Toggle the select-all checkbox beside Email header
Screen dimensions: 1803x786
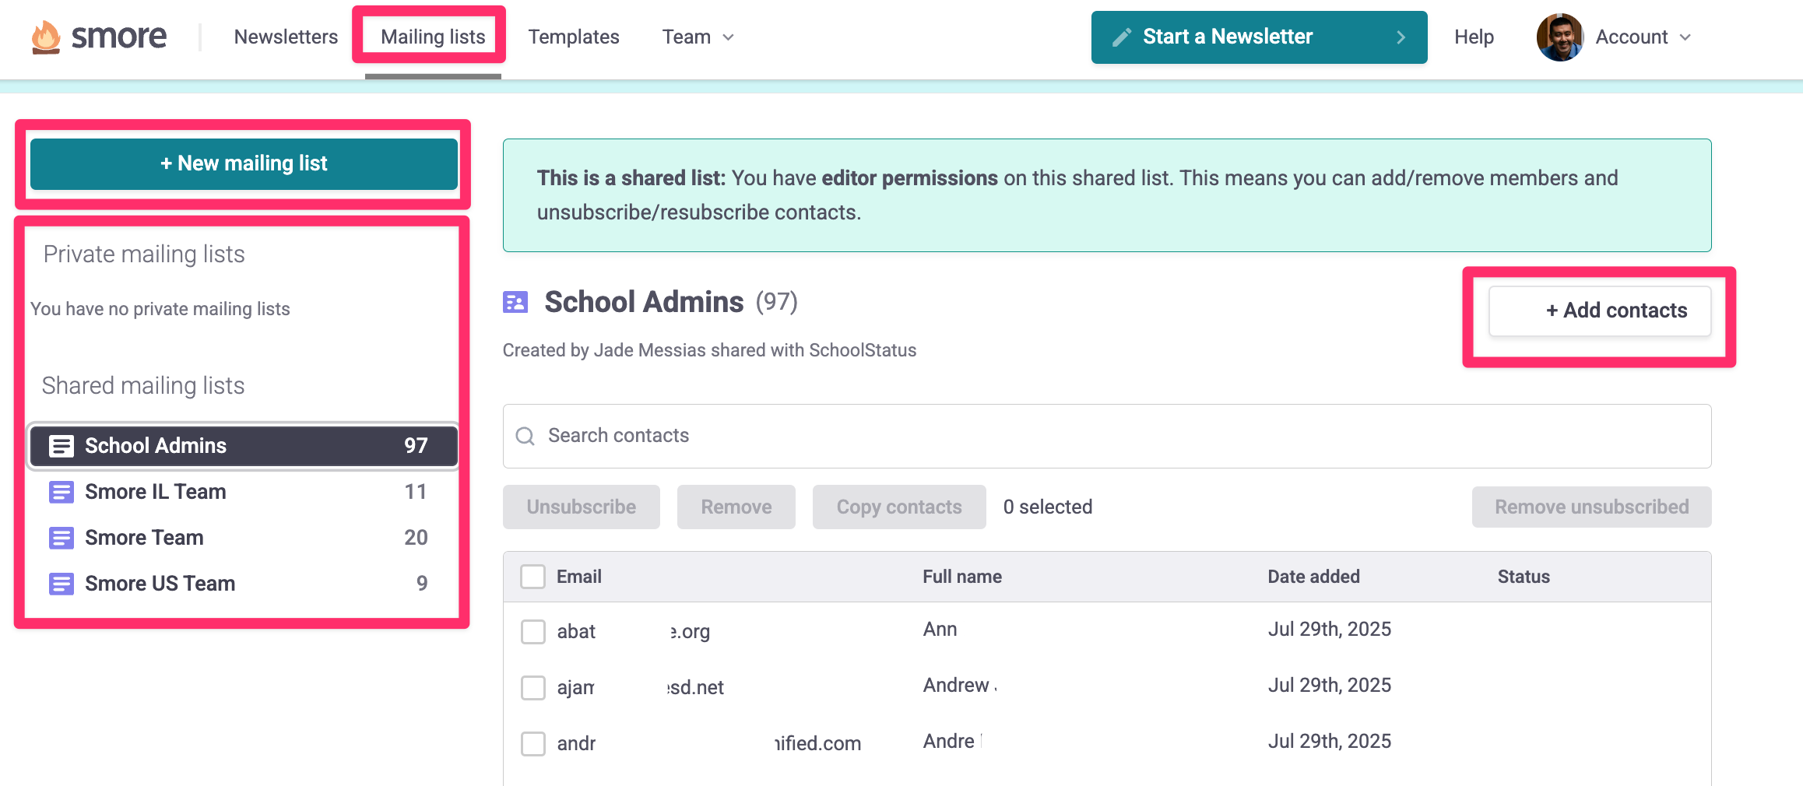[533, 577]
